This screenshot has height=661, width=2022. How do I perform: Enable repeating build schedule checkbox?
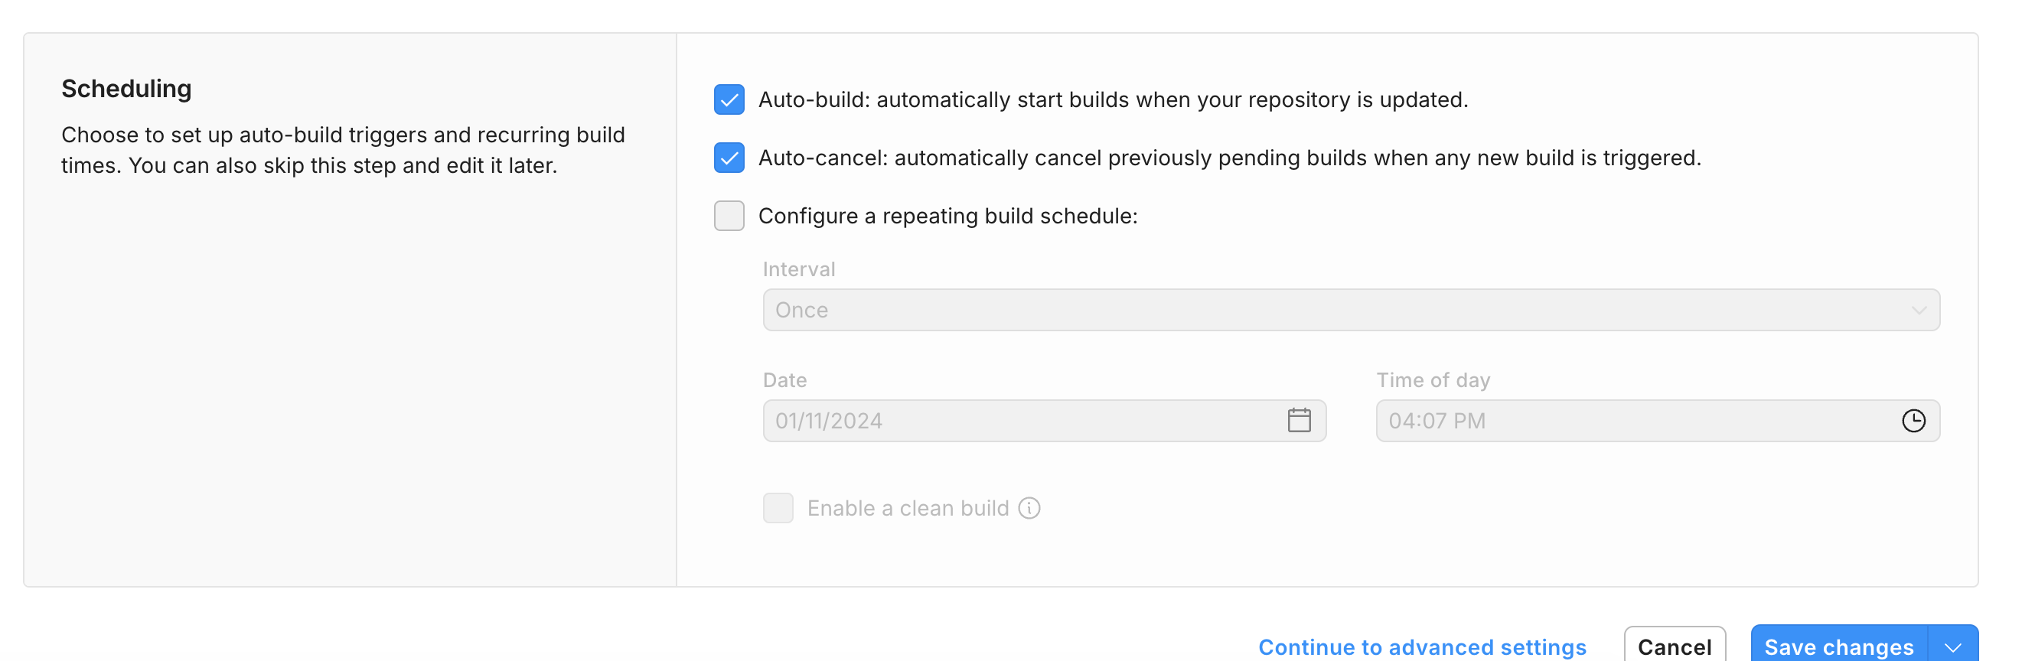click(729, 216)
